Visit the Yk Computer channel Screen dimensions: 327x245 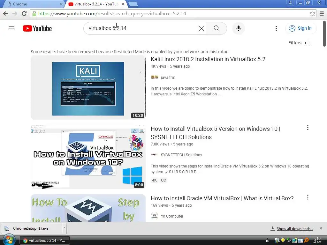click(x=172, y=216)
